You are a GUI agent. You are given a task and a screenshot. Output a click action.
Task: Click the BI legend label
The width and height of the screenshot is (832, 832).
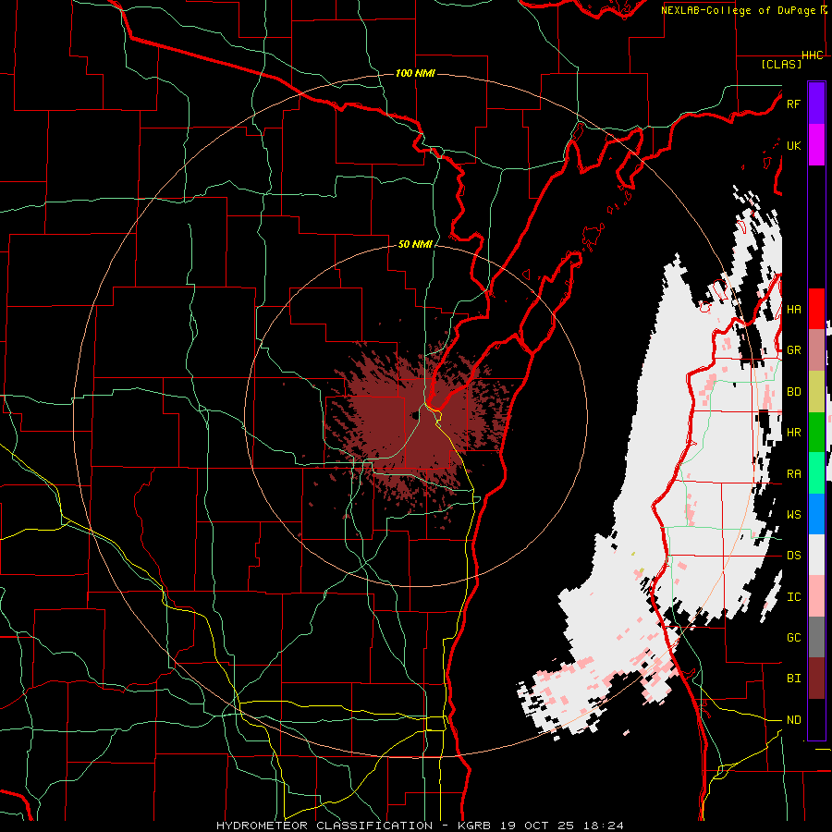coord(793,679)
